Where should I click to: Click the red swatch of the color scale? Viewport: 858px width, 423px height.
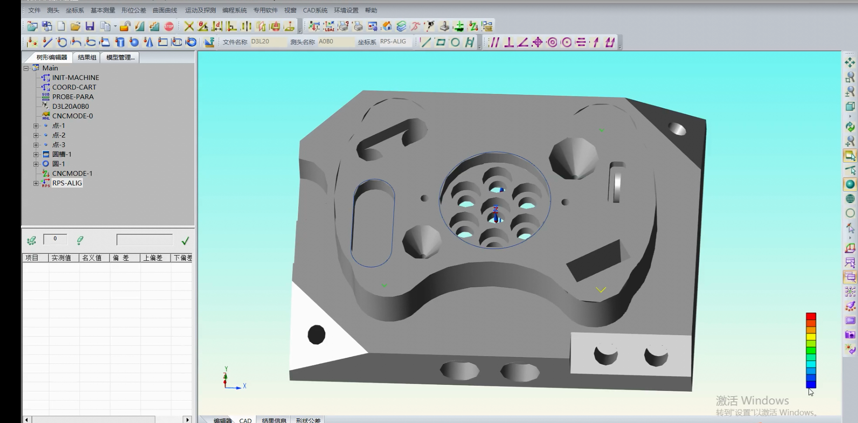pyautogui.click(x=811, y=317)
